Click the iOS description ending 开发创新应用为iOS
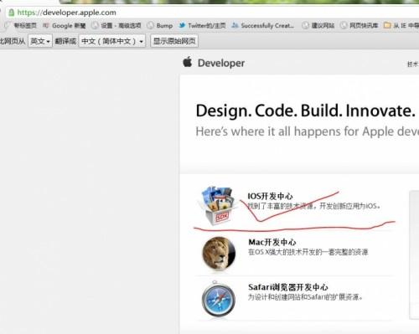 [x=313, y=206]
